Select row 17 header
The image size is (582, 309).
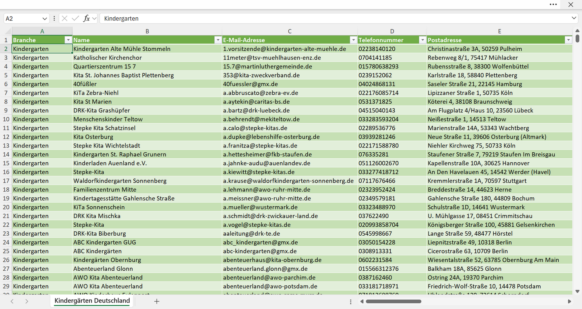(6, 180)
